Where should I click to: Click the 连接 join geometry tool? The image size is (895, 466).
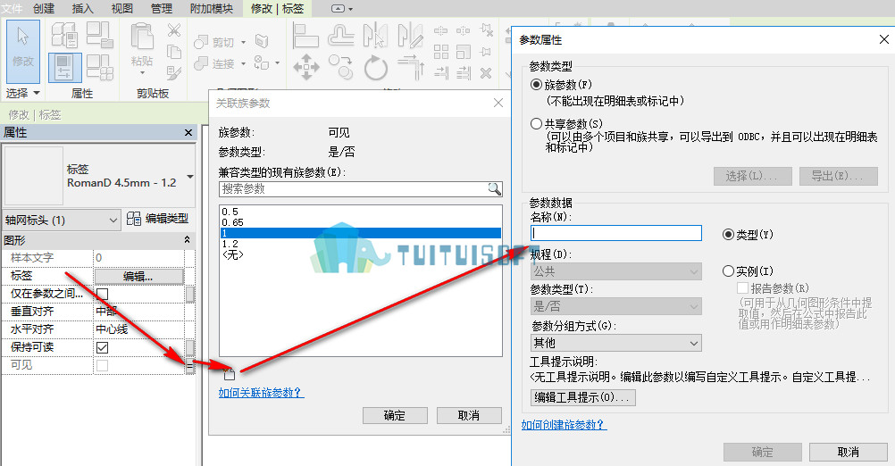(214, 63)
